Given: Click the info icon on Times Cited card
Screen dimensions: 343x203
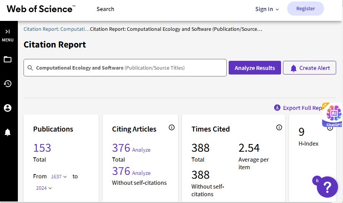Looking at the screenshot, I should (x=279, y=127).
